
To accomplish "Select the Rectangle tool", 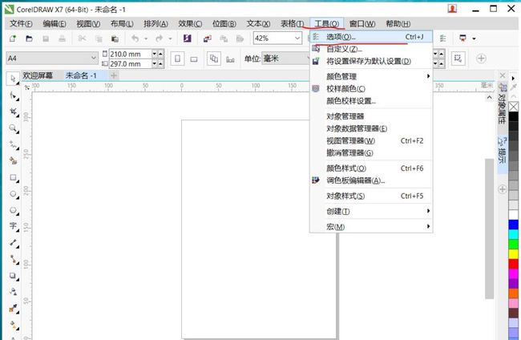I will [13, 177].
